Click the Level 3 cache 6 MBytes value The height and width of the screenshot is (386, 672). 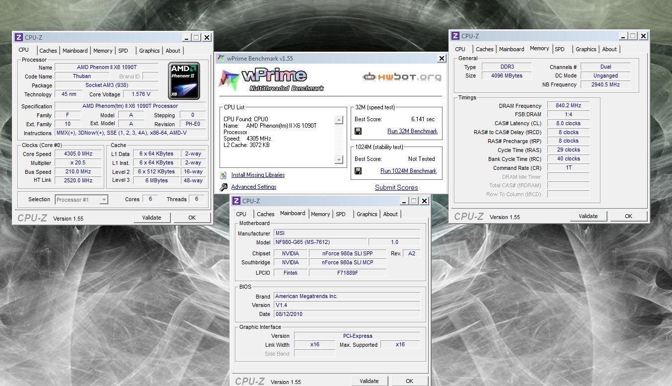coord(156,180)
